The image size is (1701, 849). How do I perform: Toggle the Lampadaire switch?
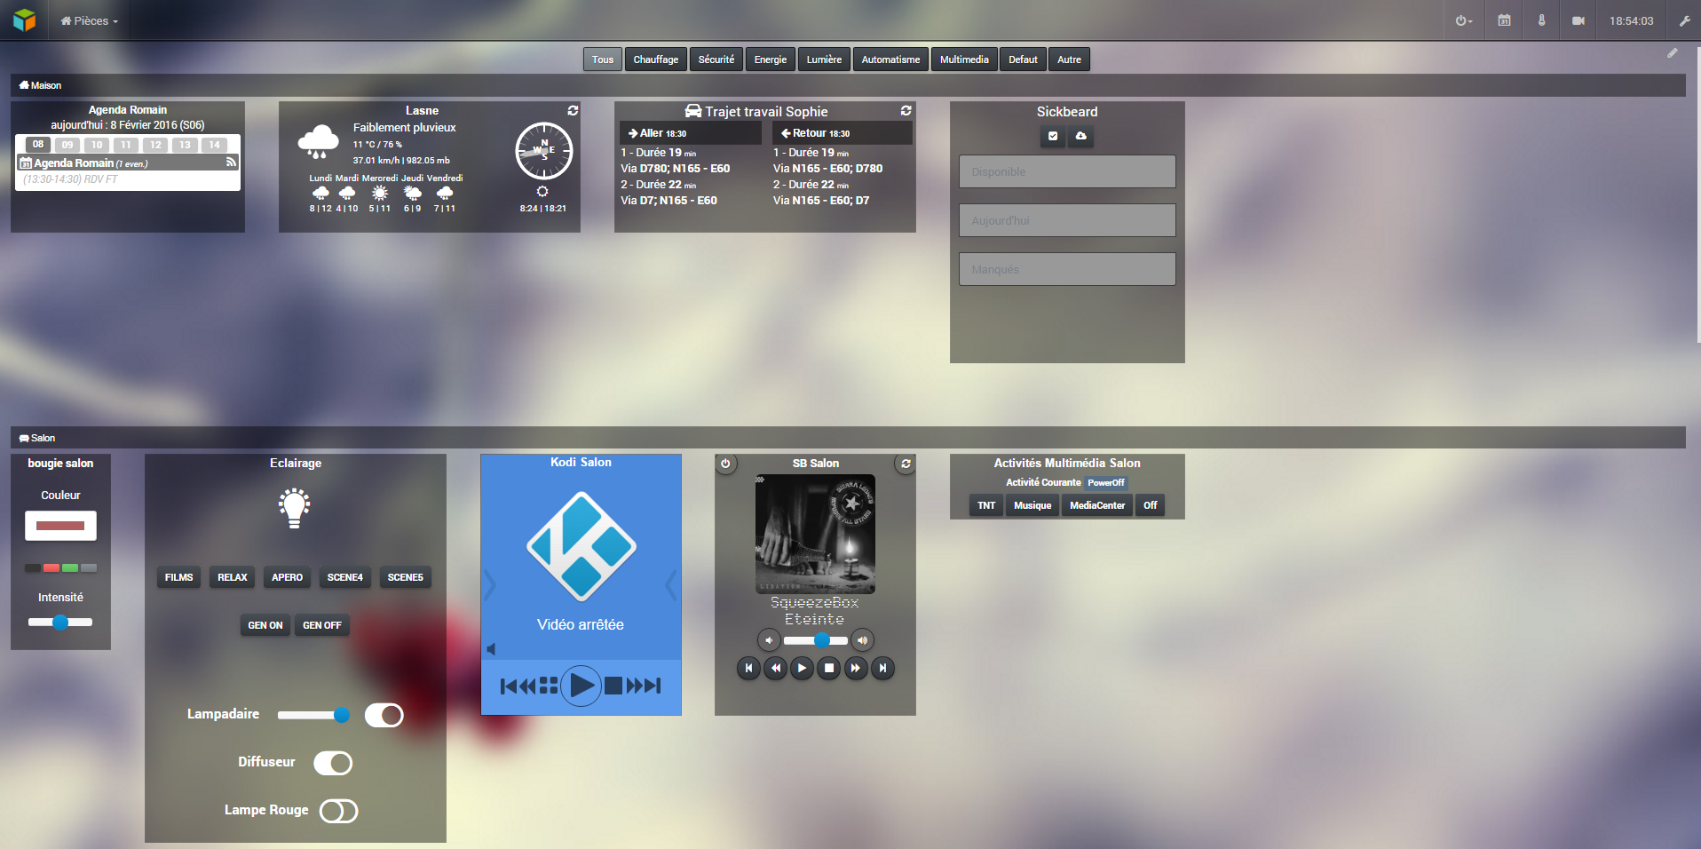(384, 715)
